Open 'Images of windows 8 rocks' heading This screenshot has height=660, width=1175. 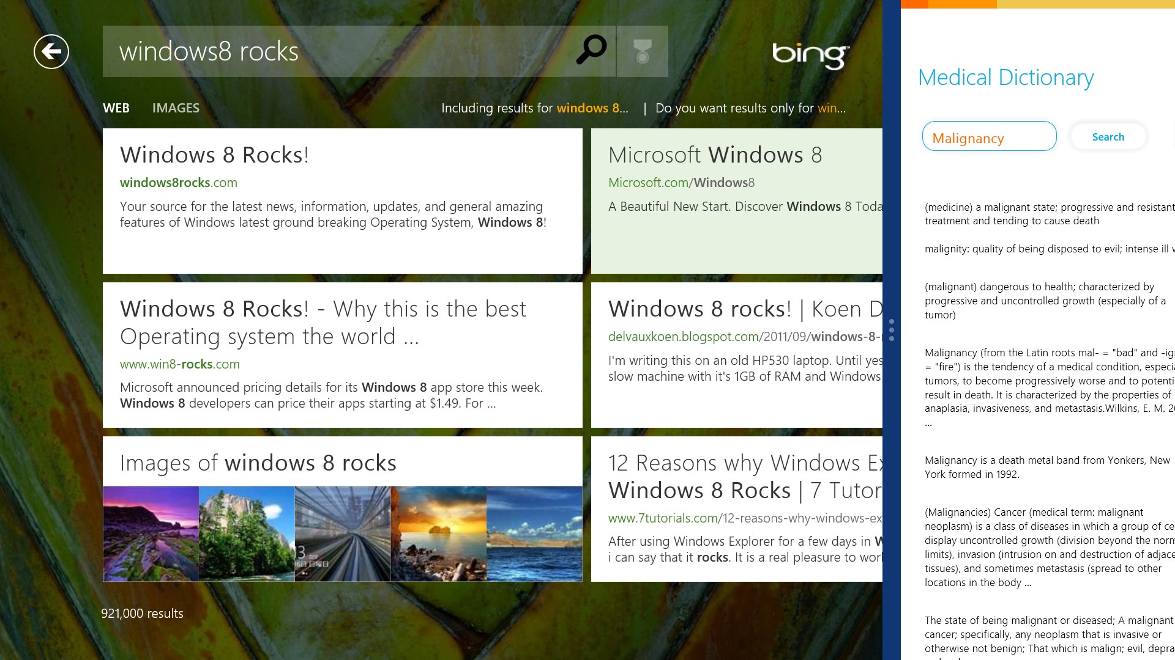tap(258, 463)
